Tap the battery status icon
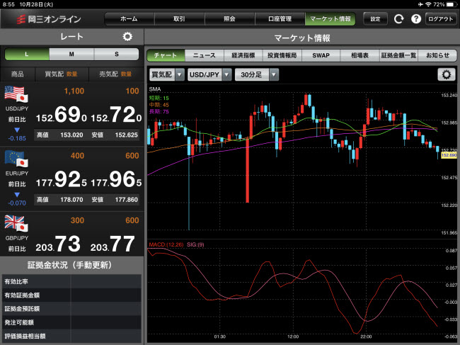This screenshot has width=460, height=345. (x=452, y=4)
